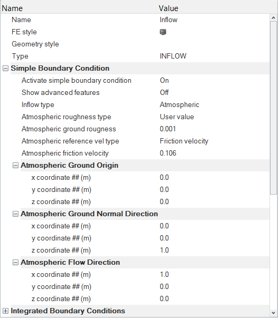Image resolution: width=278 pixels, height=318 pixels.
Task: Expand the Integrated Boundary Conditions section
Action: tap(5, 311)
